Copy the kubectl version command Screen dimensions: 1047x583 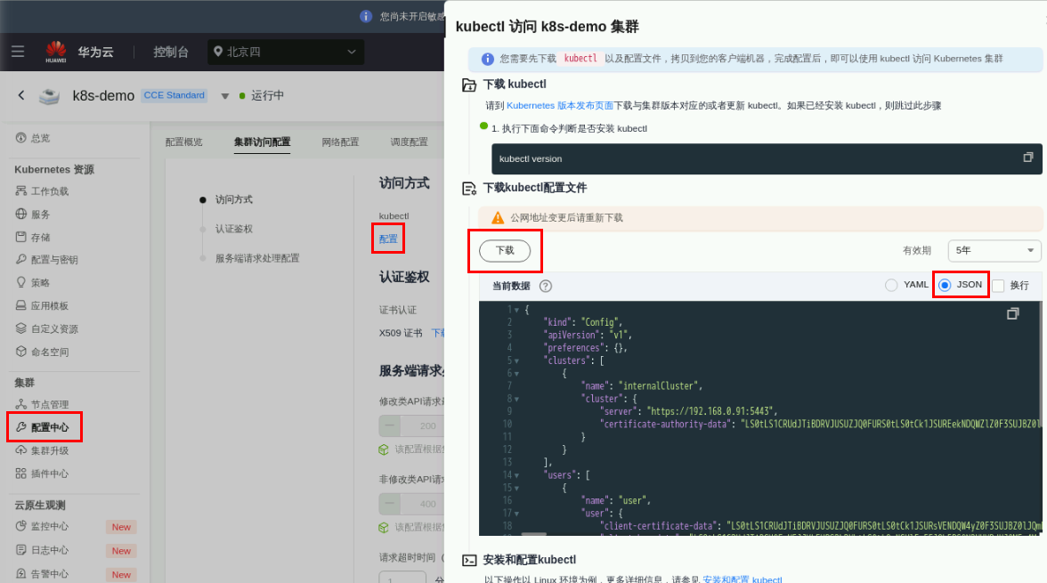click(1027, 158)
